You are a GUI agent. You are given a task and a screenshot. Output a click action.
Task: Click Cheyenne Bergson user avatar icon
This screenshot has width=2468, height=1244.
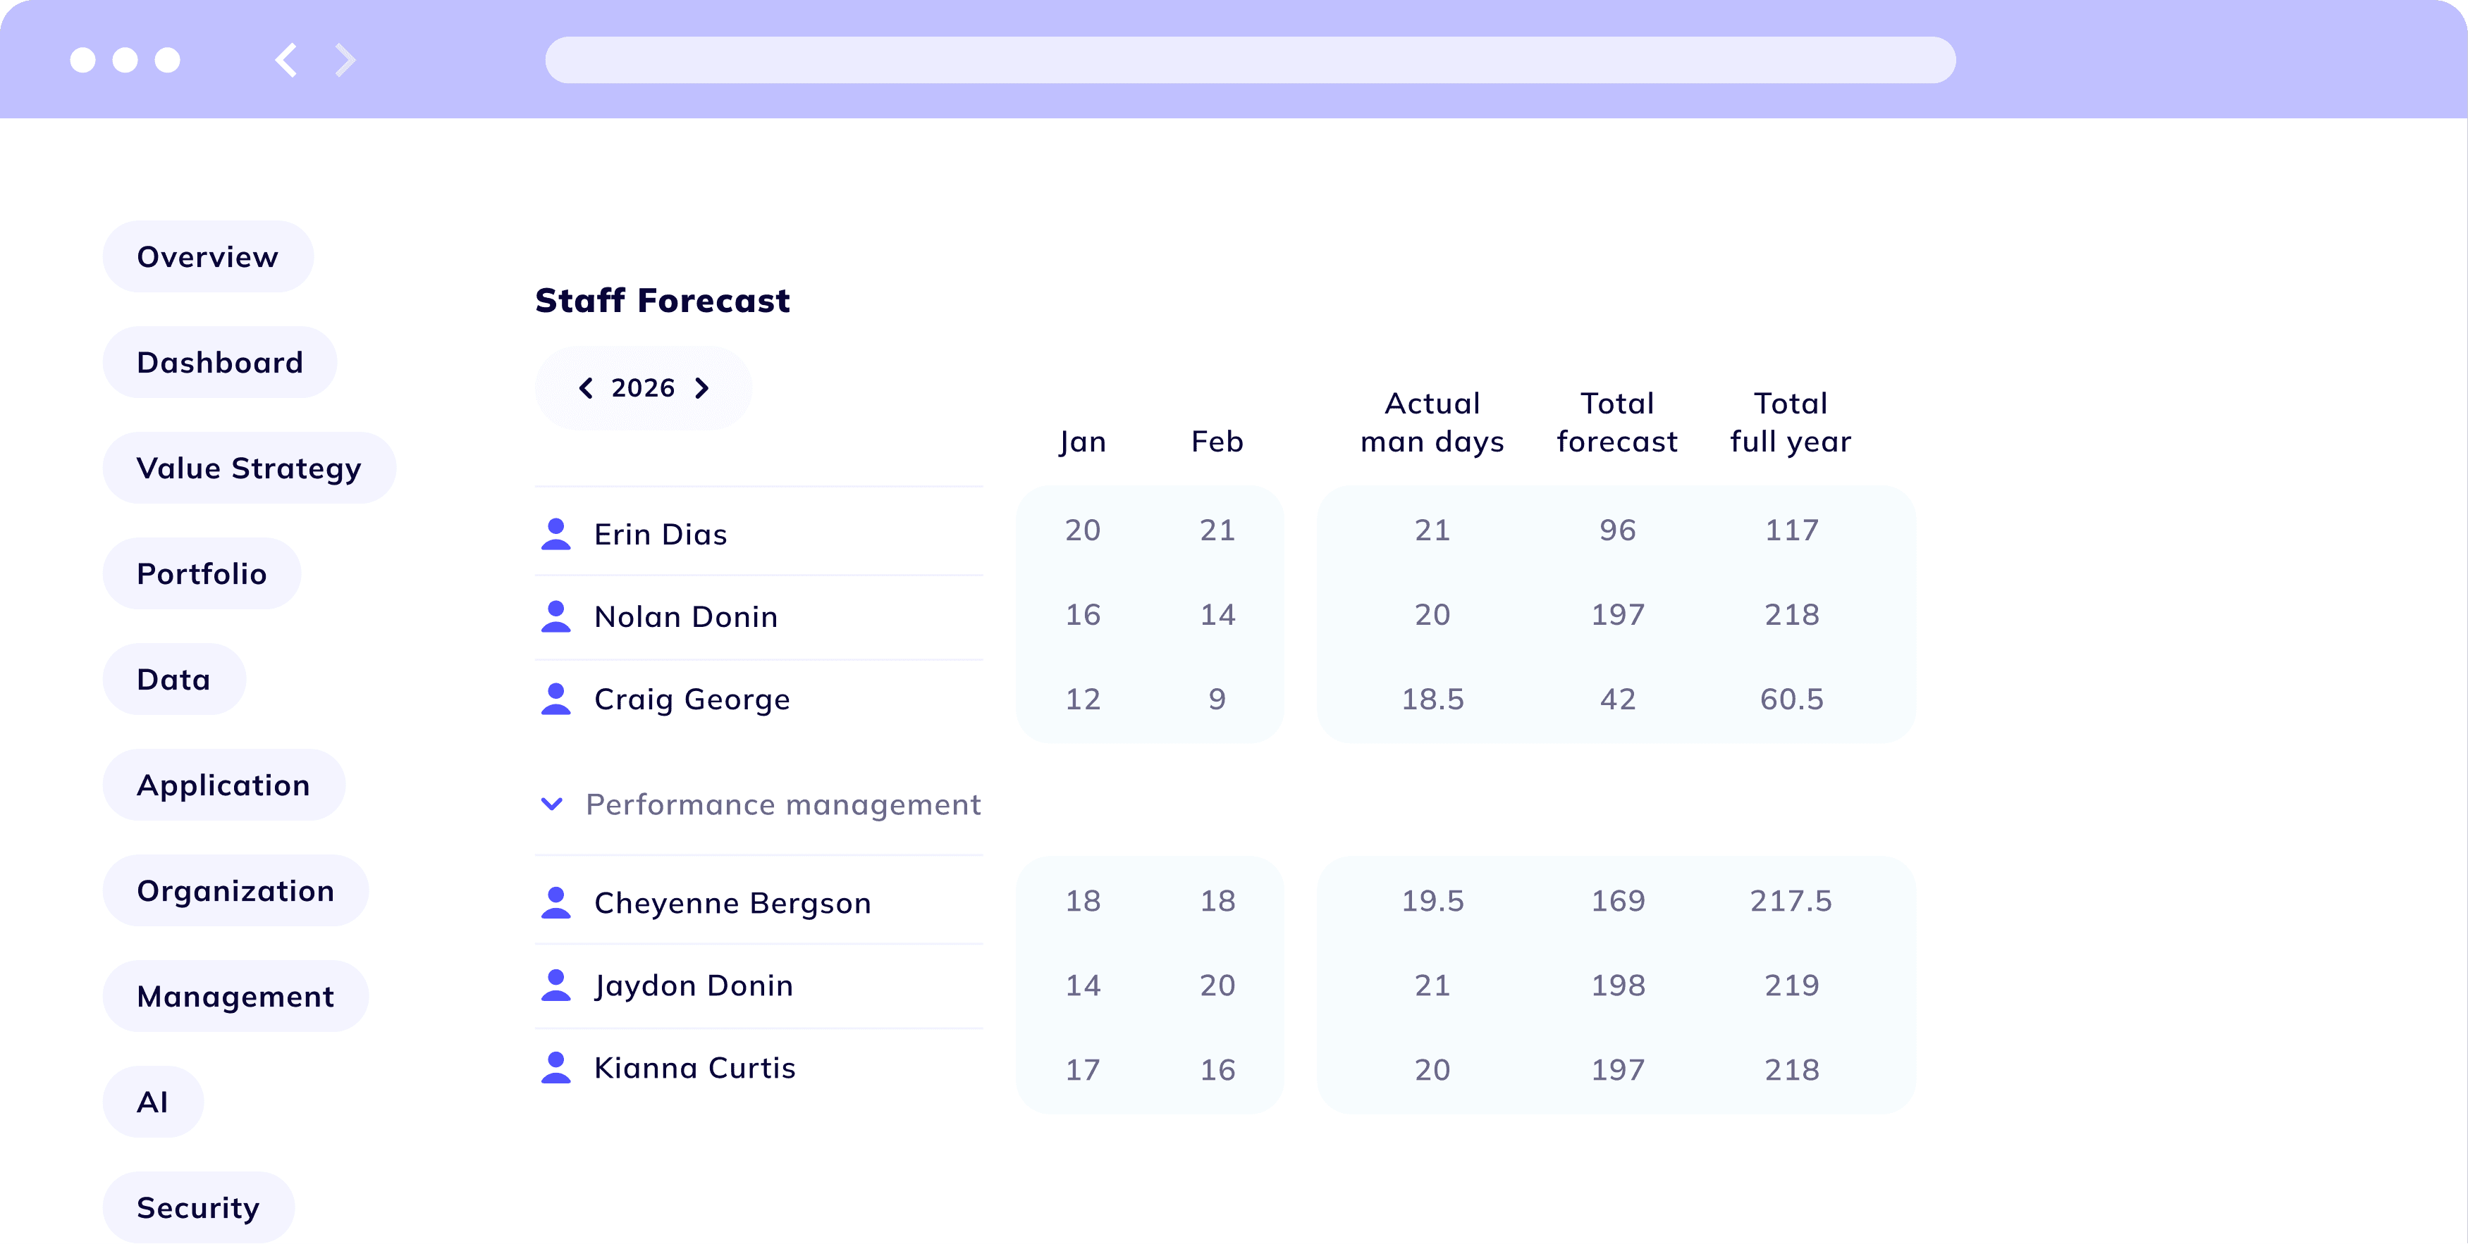click(555, 902)
